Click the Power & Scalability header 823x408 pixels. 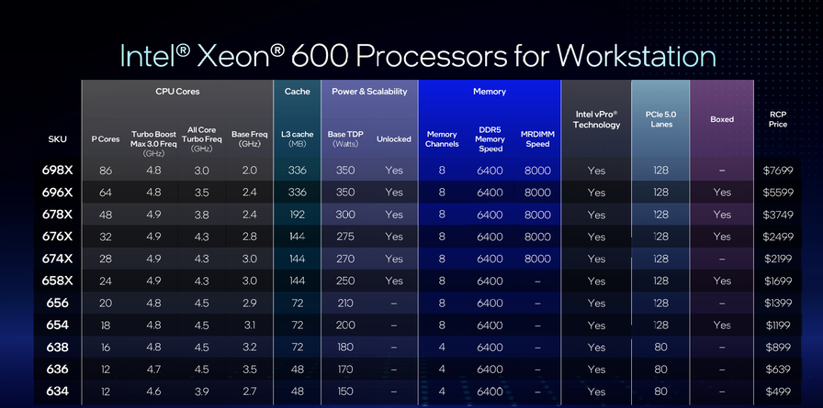click(369, 92)
